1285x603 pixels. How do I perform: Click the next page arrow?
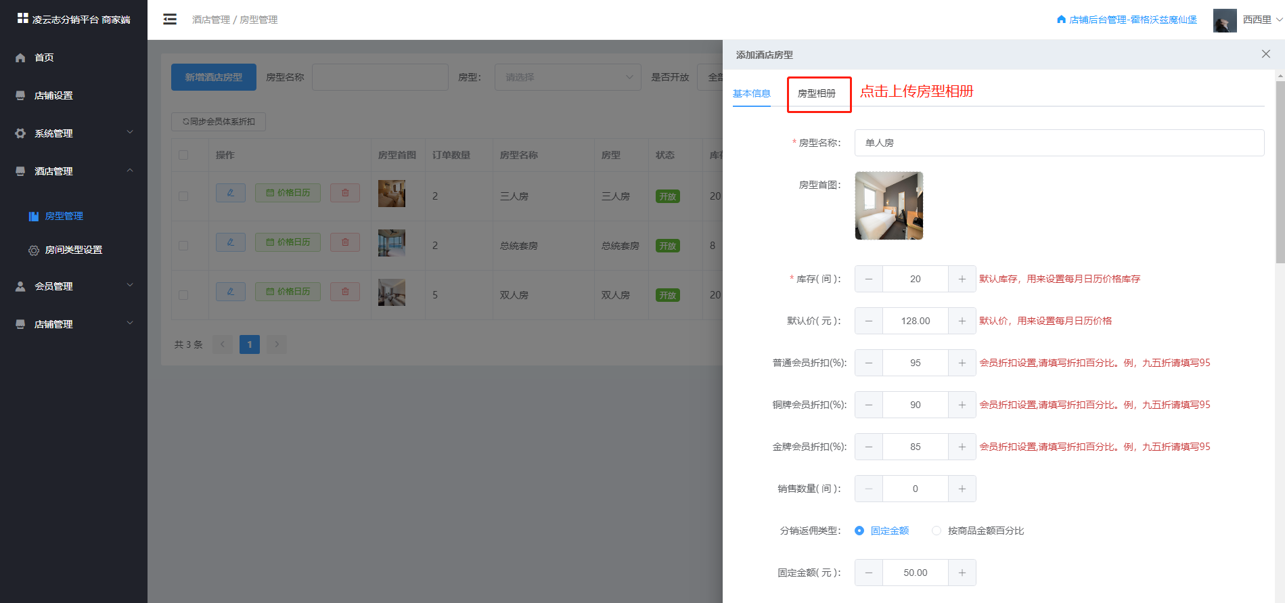277,344
